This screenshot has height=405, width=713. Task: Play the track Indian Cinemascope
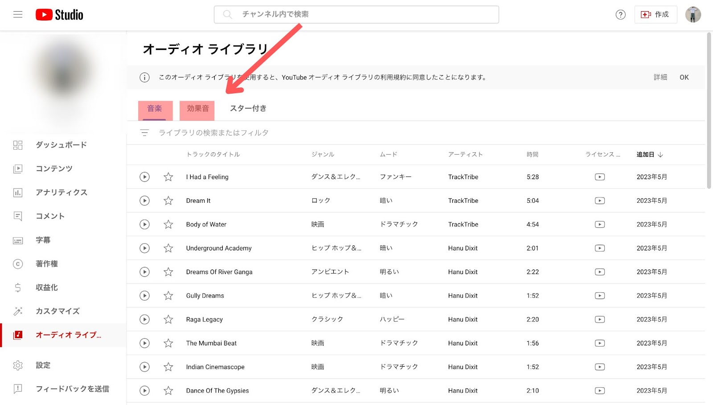click(144, 367)
